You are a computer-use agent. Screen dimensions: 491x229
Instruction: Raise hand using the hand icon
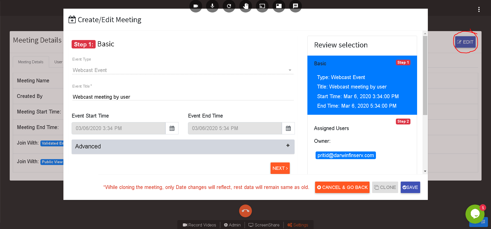pyautogui.click(x=245, y=6)
